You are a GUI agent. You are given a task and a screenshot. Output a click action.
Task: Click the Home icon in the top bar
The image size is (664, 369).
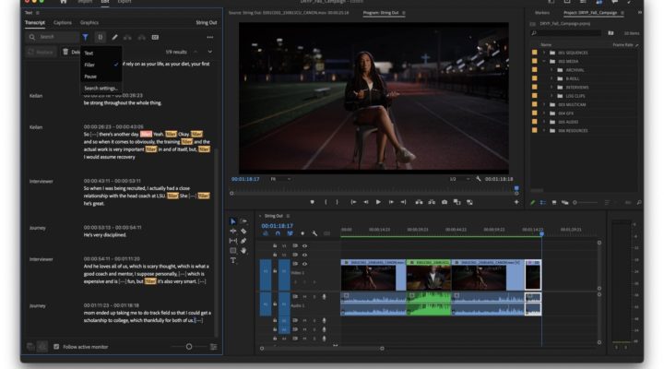(x=63, y=2)
